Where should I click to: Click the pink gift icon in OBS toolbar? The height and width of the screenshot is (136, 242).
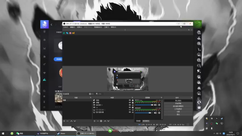pos(70,33)
